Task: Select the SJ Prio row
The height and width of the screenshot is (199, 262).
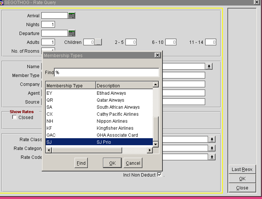Action: click(x=99, y=142)
